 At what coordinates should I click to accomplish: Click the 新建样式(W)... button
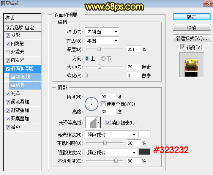click(192, 38)
